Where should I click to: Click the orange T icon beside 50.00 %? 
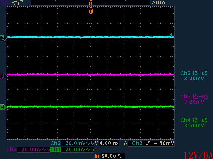click(97, 156)
